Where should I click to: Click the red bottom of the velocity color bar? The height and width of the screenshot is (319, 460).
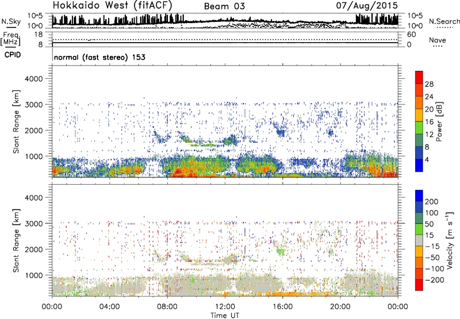click(419, 285)
